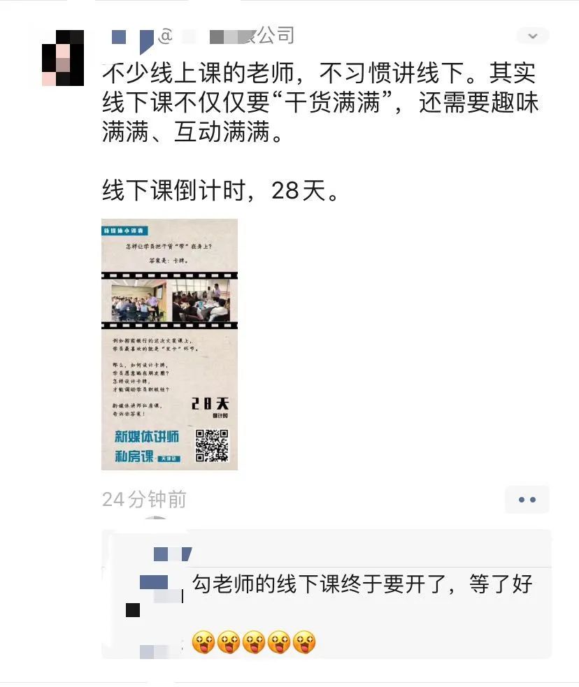Click the @ mention symbol beside the username
Viewport: 579px width, 687px height.
tap(165, 36)
